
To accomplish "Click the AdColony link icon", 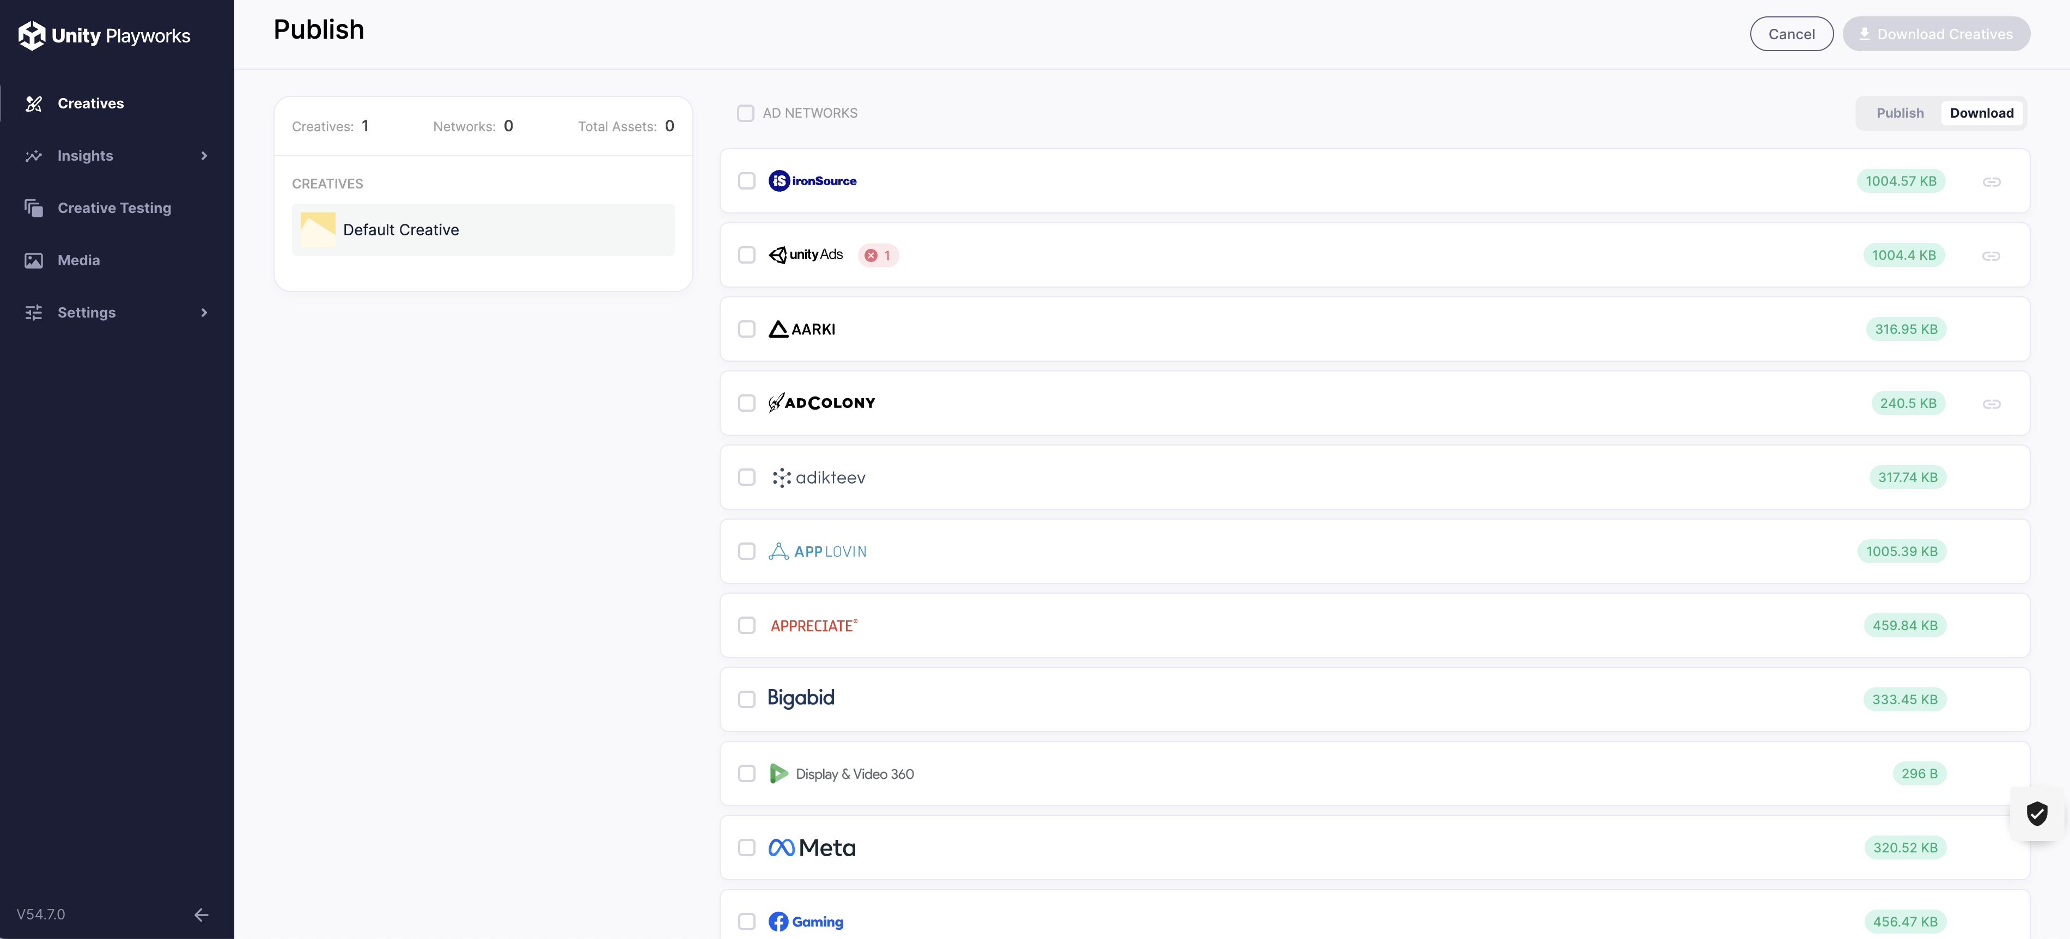I will coord(1991,403).
